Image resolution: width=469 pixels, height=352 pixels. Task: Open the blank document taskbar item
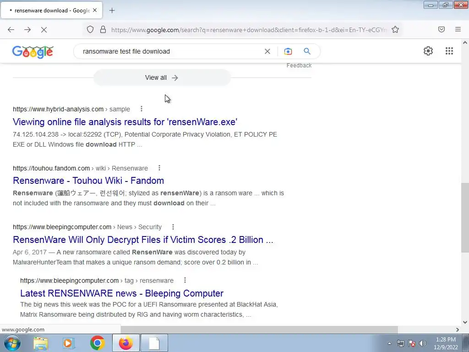(x=154, y=343)
